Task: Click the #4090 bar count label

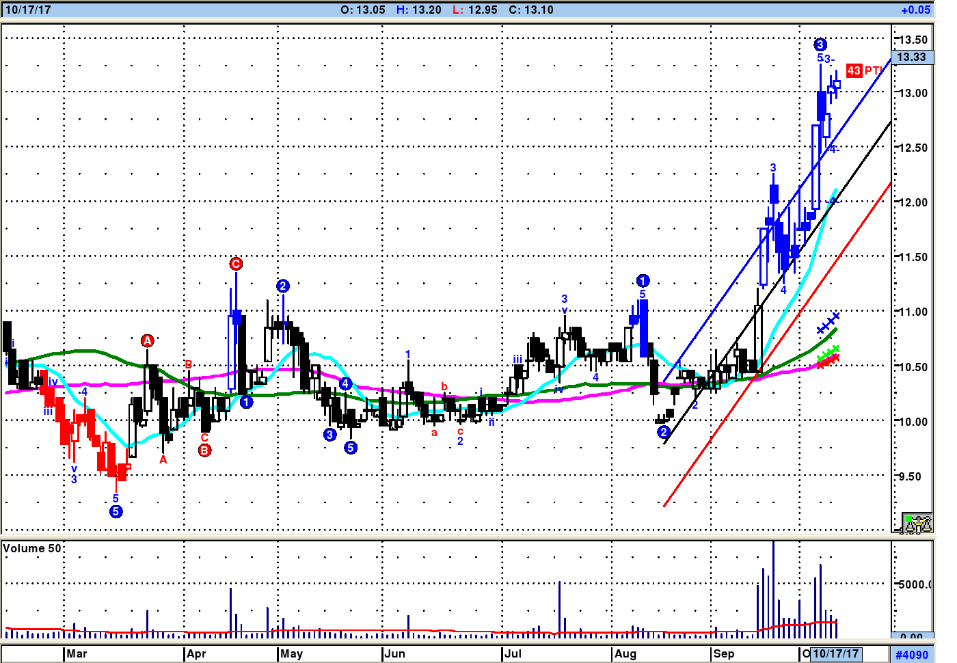Action: 912,654
